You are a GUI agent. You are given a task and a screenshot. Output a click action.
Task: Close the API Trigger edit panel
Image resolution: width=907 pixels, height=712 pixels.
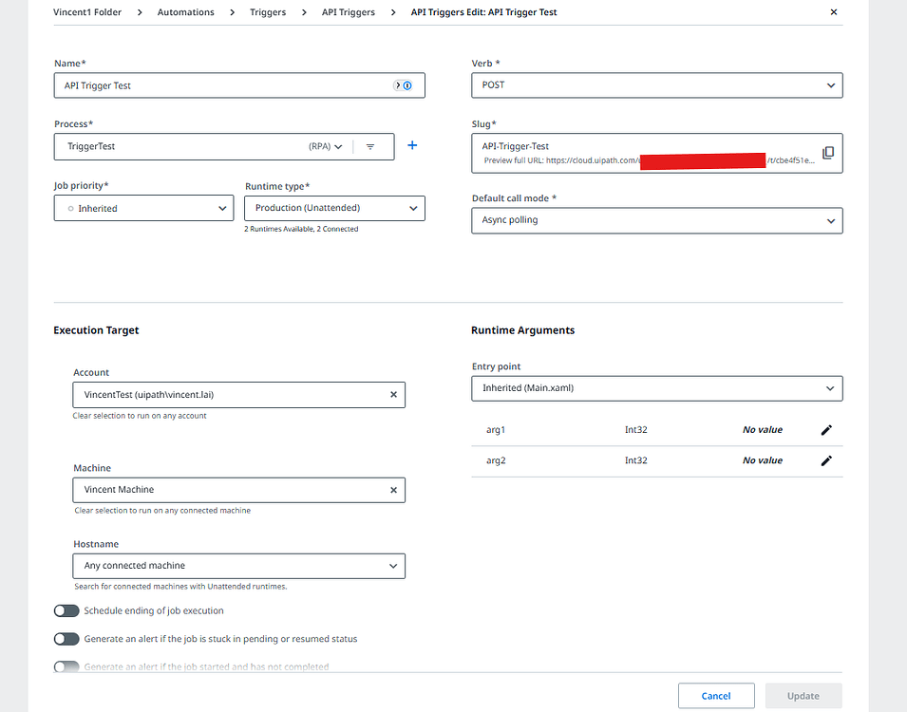(833, 12)
